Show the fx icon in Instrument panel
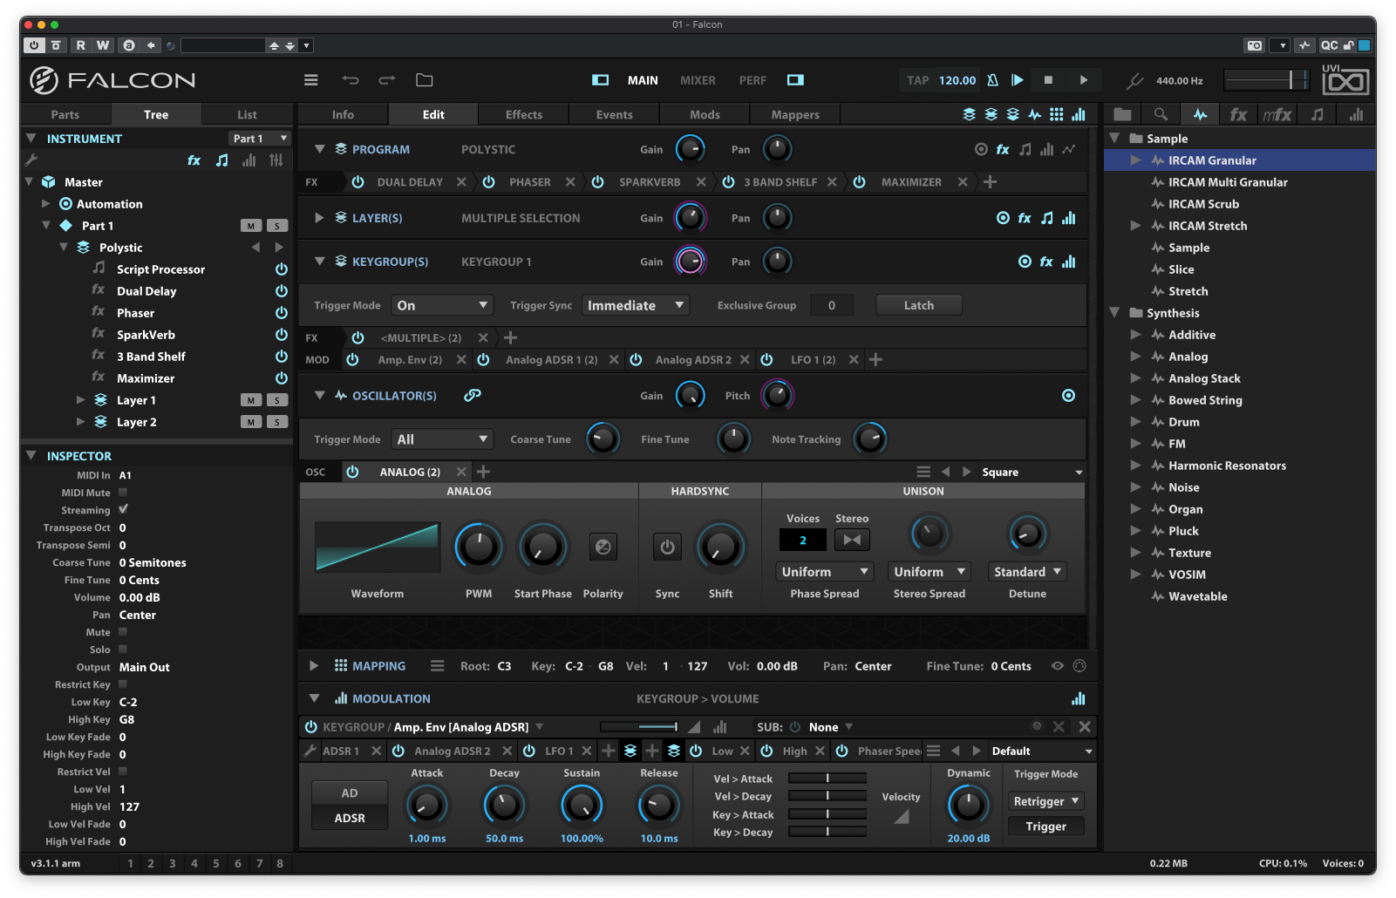1396x898 pixels. (194, 160)
